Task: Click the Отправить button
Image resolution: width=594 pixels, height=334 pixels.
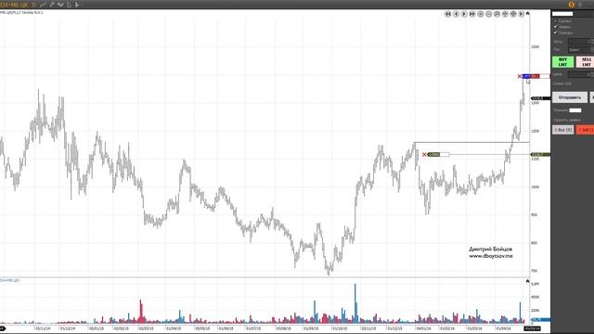Action: pyautogui.click(x=570, y=97)
